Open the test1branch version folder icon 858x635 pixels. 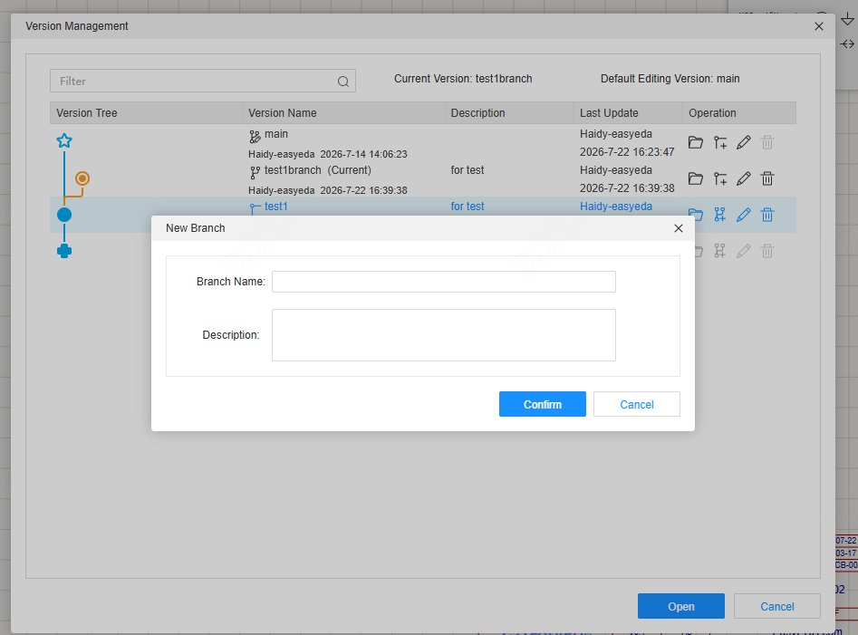[x=696, y=178]
